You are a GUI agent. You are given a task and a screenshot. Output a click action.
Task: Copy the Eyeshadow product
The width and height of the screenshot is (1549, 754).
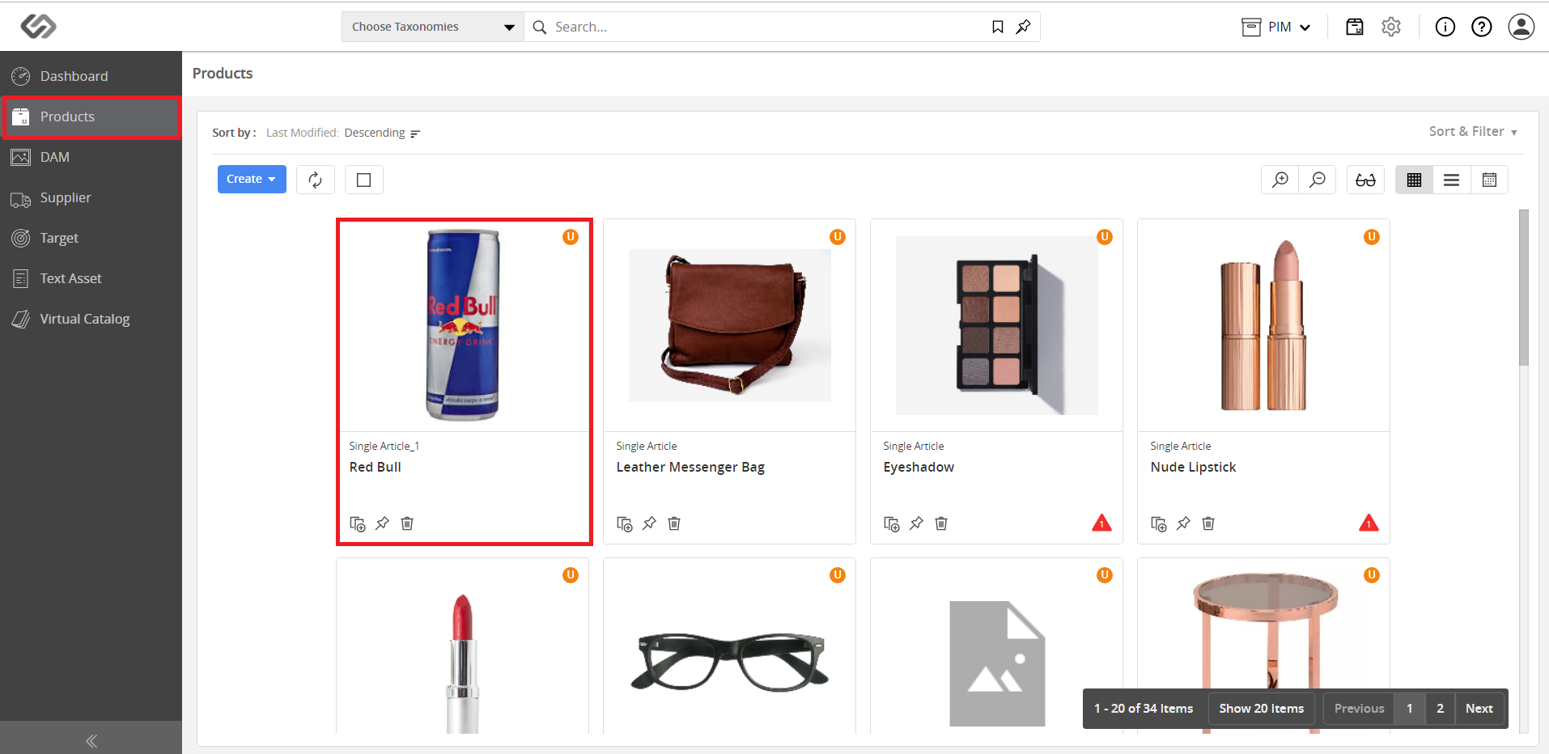tap(892, 523)
